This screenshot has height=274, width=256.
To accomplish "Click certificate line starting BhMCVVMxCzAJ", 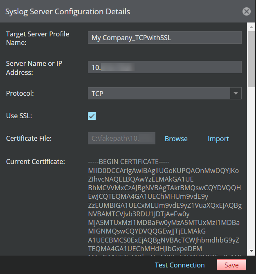I will [164, 188].
